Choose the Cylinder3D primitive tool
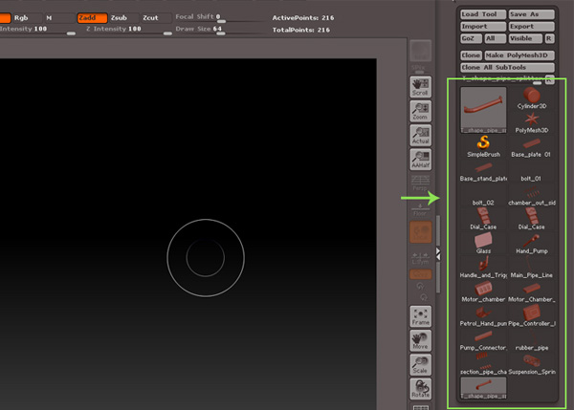The width and height of the screenshot is (574, 410). tap(531, 97)
